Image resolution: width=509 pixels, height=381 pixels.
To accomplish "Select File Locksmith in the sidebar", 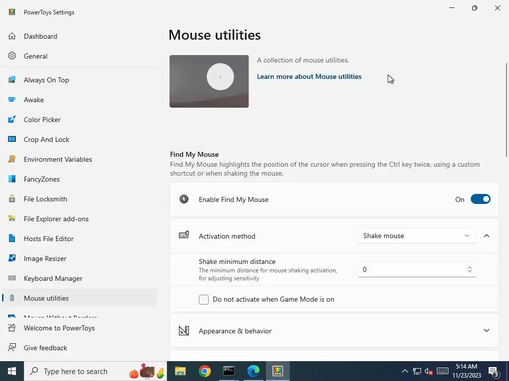I will click(79, 199).
